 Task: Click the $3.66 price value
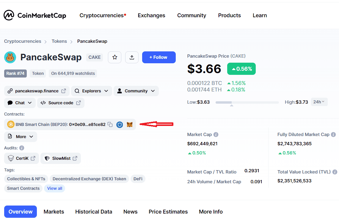click(204, 69)
